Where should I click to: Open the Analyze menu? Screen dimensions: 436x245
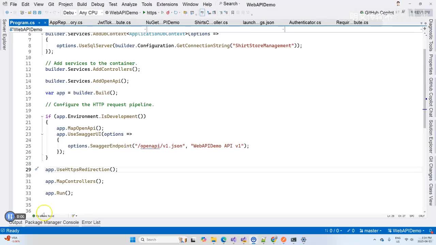coord(129,4)
